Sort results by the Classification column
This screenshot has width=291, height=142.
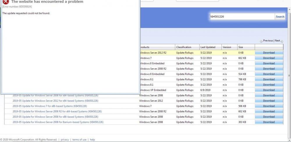point(184,47)
